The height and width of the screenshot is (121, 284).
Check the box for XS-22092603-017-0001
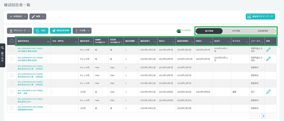(12, 50)
